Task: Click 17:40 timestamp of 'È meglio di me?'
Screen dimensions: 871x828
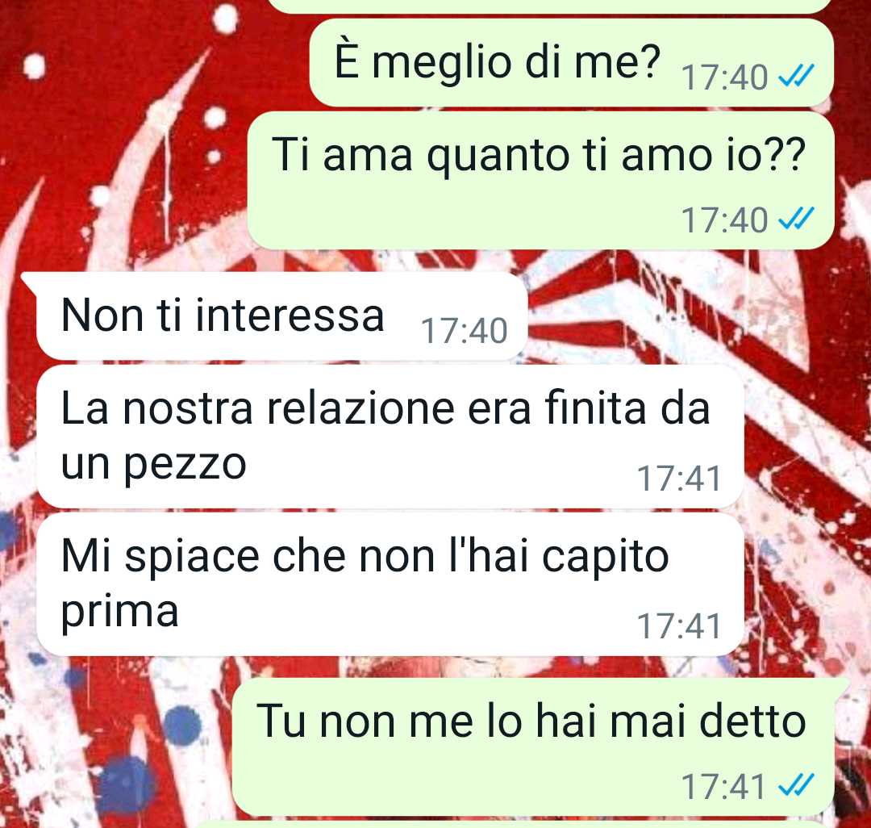Action: 725,77
